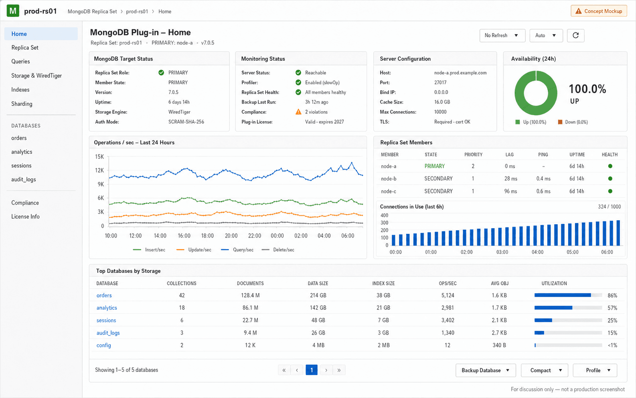Sort by OPS/SEC column header
636x398 pixels.
point(448,283)
